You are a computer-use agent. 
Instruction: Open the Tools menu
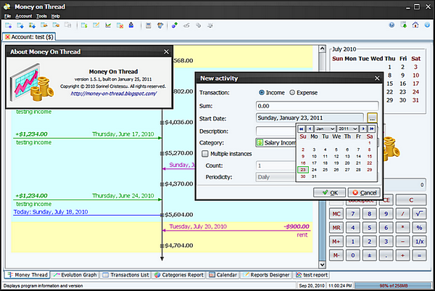click(x=41, y=16)
